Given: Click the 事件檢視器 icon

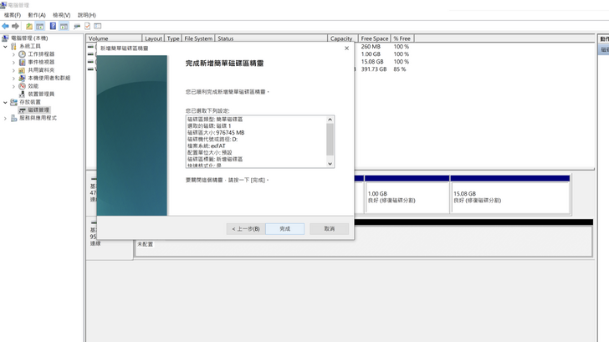Looking at the screenshot, I should (22, 62).
